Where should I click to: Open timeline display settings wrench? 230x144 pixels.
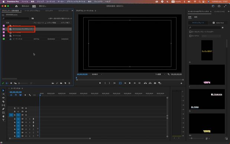tap(30, 95)
